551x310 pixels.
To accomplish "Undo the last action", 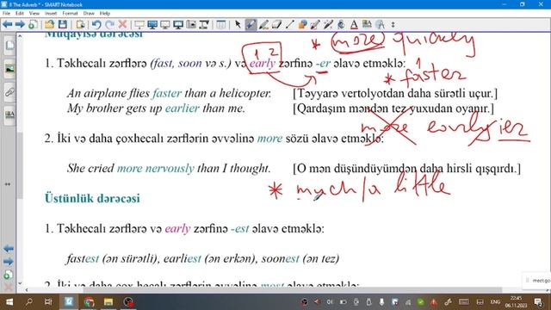I will [x=96, y=25].
